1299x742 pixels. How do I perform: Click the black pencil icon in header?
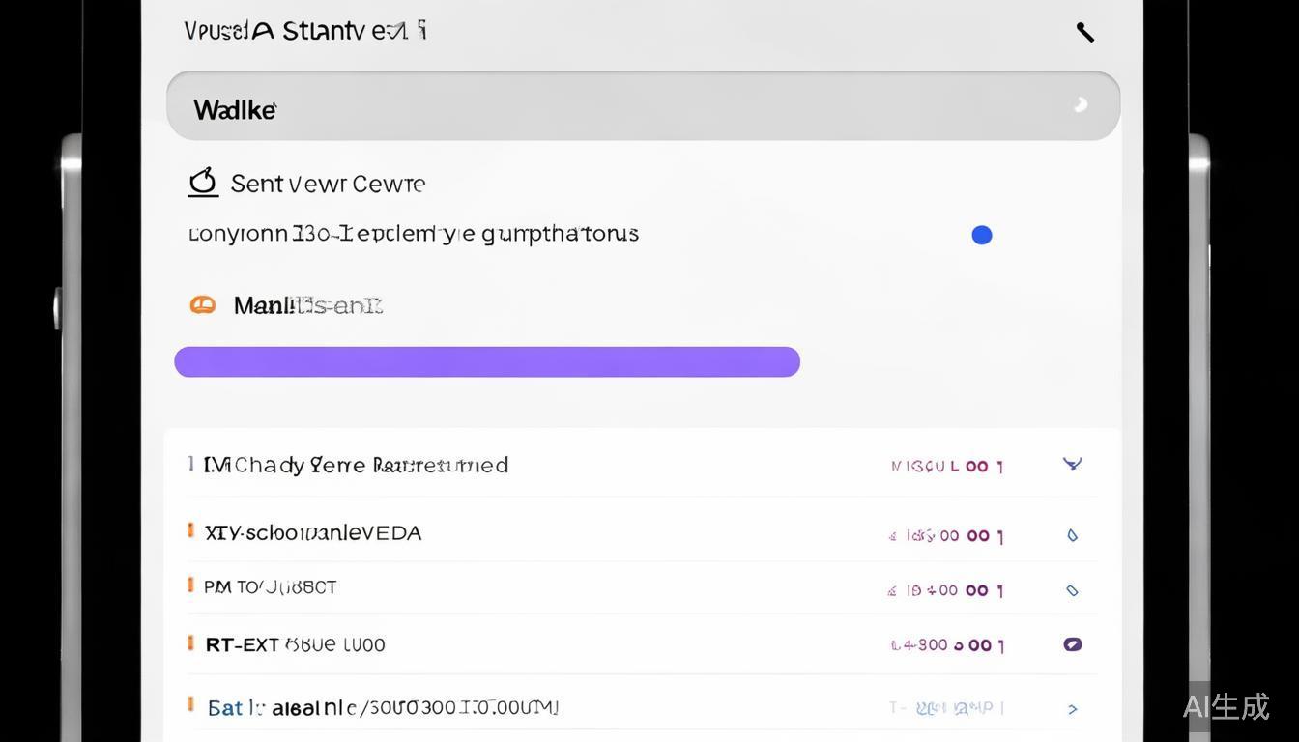[x=1085, y=33]
